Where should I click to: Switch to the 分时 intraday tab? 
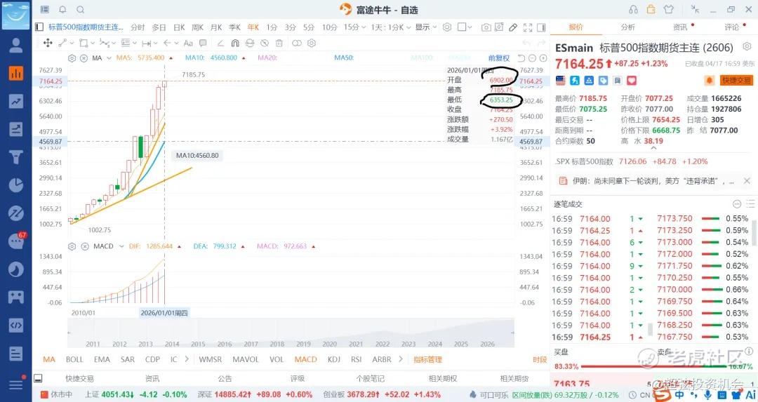tap(138, 27)
